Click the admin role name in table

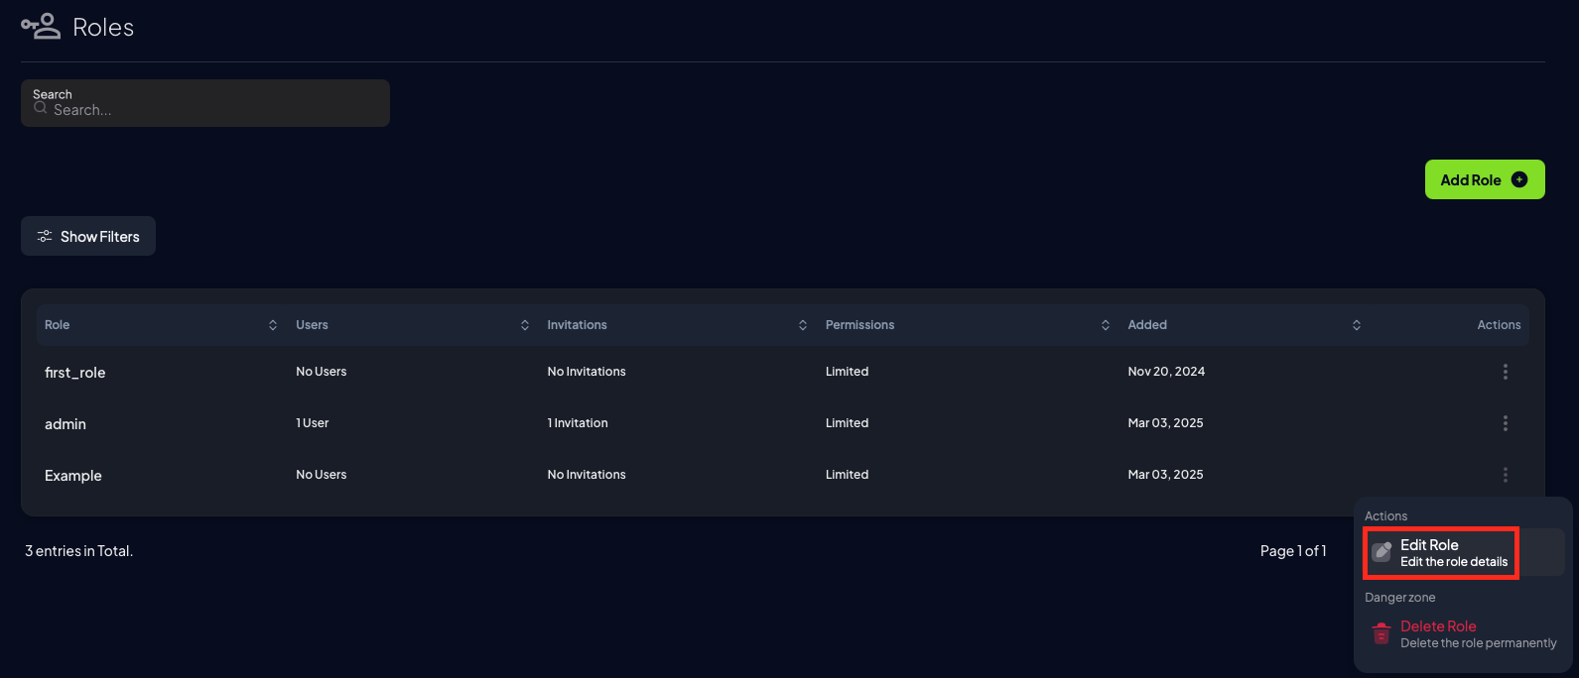click(x=66, y=424)
